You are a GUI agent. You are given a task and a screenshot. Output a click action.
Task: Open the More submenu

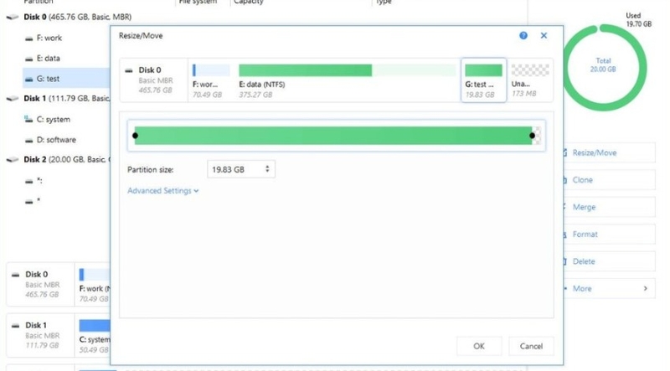pyautogui.click(x=609, y=288)
